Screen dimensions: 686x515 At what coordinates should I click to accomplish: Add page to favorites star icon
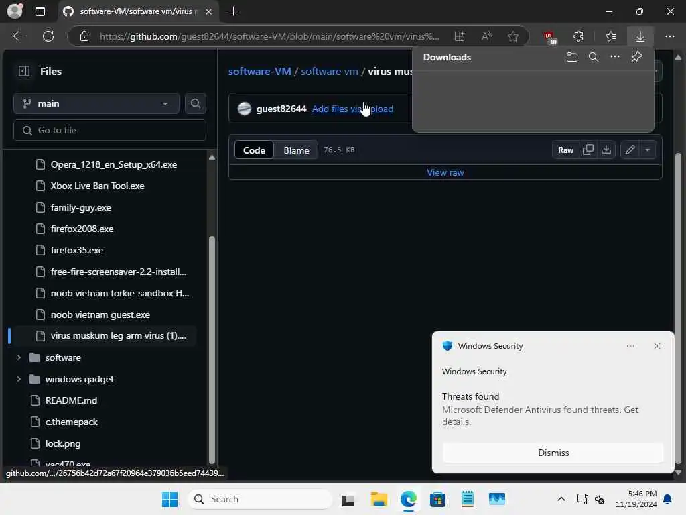tap(513, 36)
